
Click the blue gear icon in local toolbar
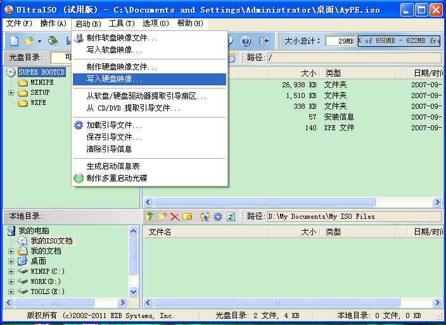pos(218,217)
